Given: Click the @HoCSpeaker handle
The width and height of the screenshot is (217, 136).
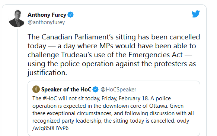Looking at the screenshot, I should click(118, 90).
